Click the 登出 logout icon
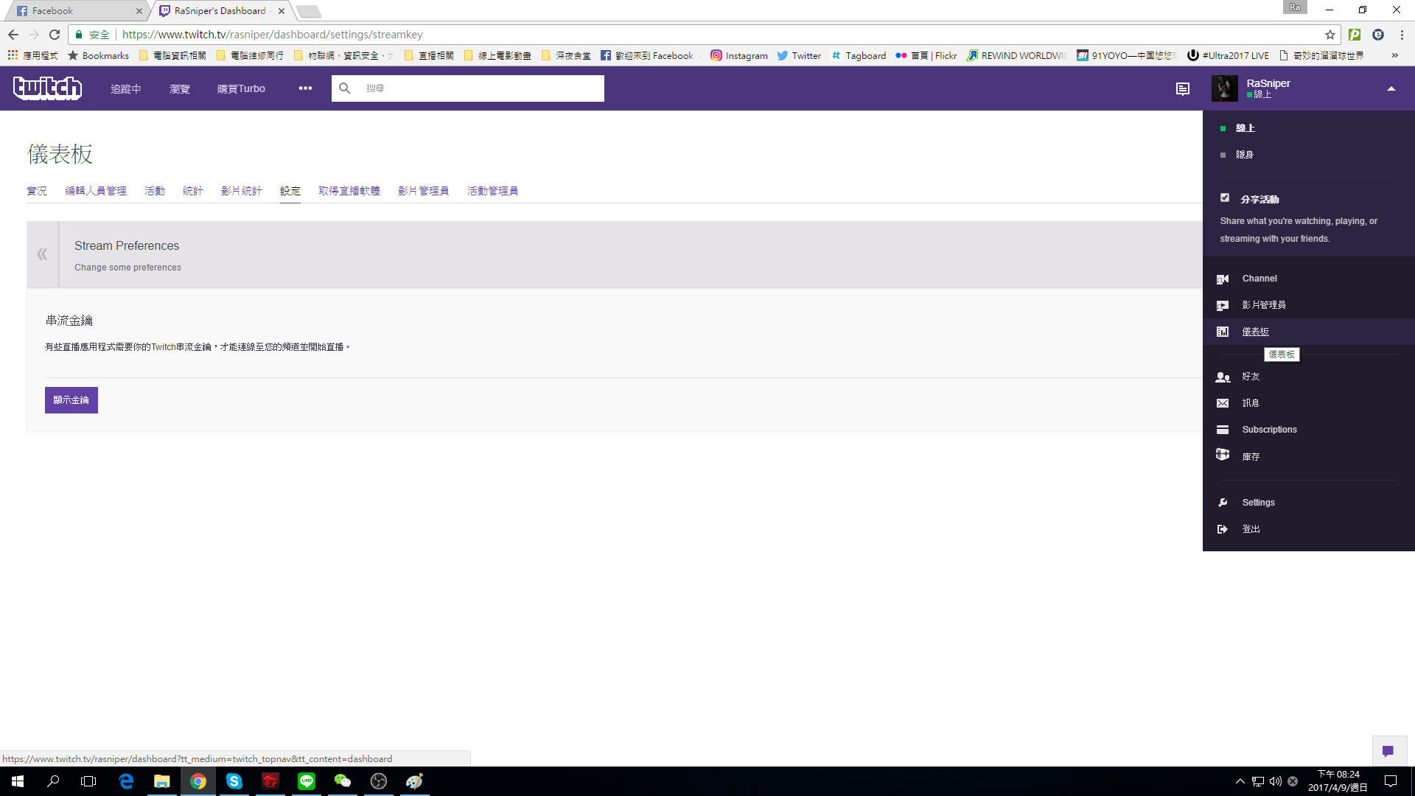This screenshot has width=1415, height=796. (x=1223, y=529)
